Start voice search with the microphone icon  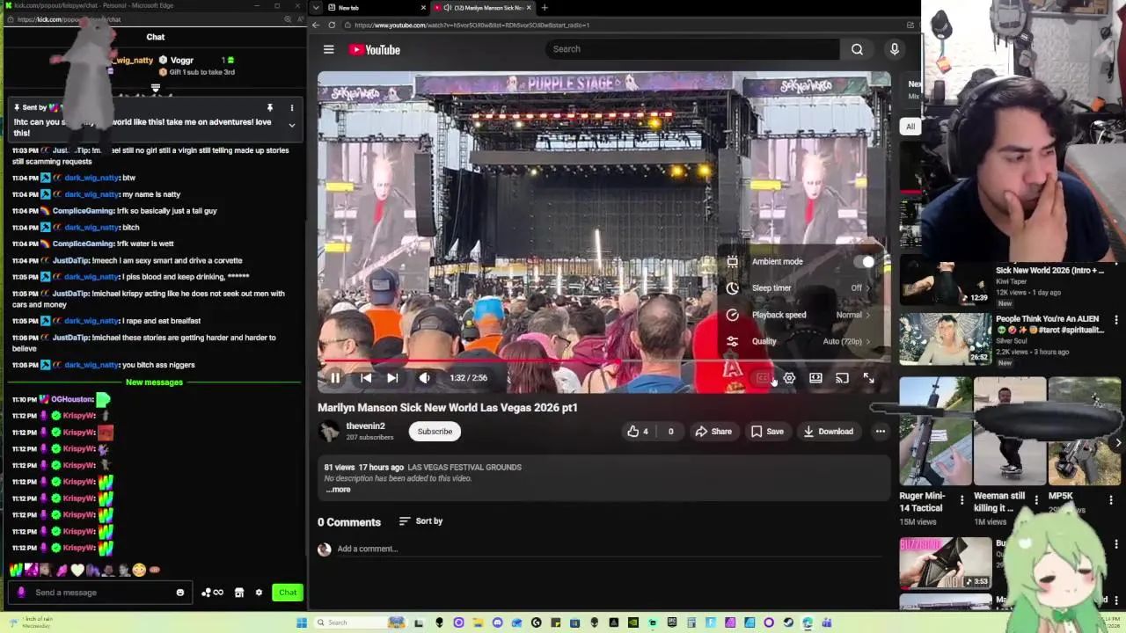pos(895,49)
